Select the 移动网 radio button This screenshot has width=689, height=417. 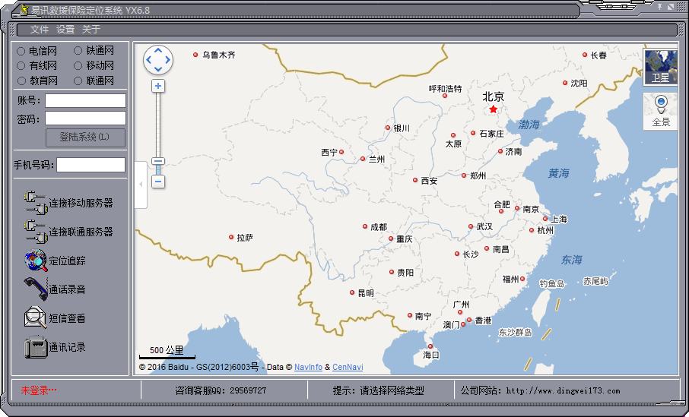click(x=78, y=65)
